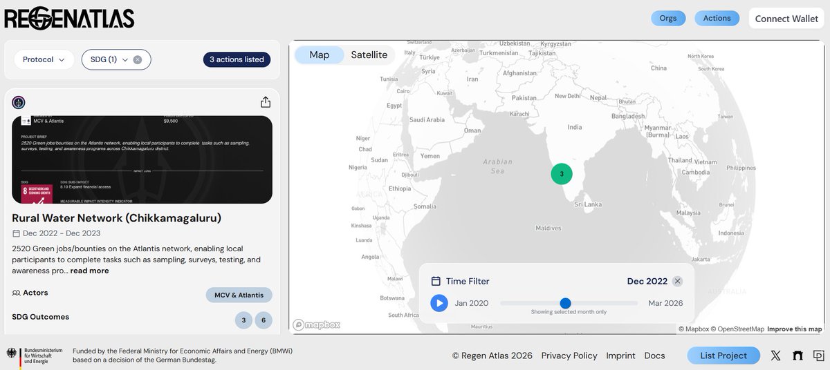830x370 pixels.
Task: Click the 3 actions listed badge
Action: coord(237,60)
